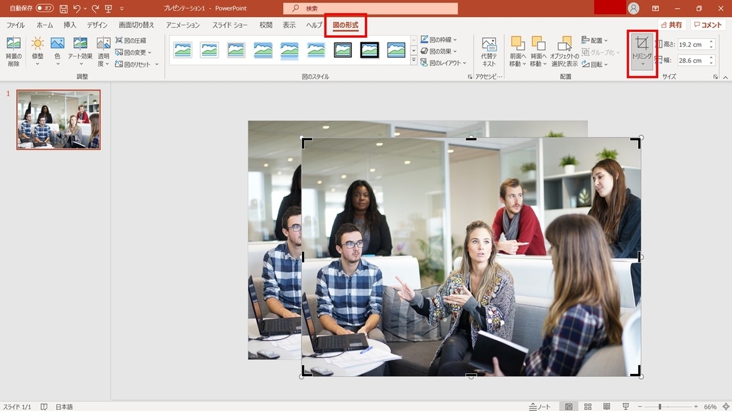Select Picture Format (図の形式) tab

click(345, 26)
